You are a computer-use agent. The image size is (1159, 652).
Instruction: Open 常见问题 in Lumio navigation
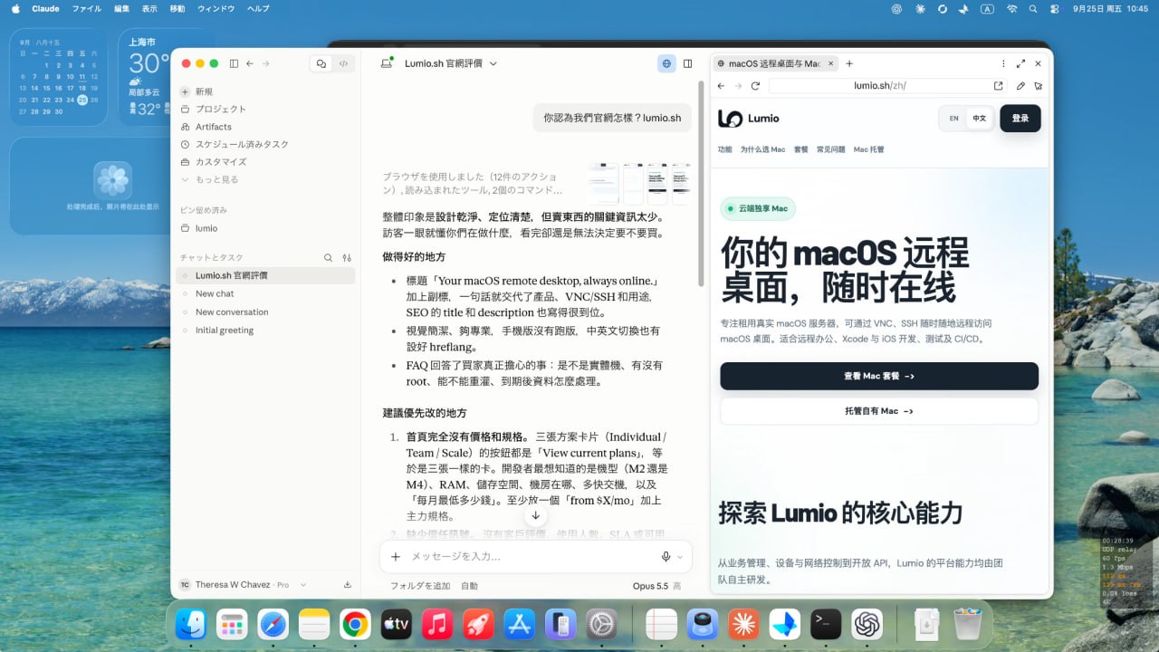(830, 149)
